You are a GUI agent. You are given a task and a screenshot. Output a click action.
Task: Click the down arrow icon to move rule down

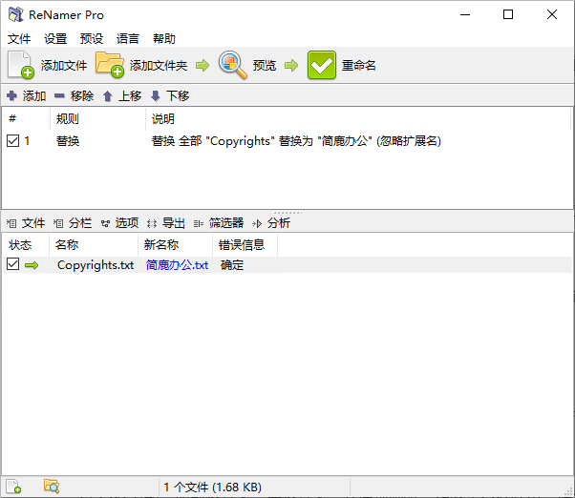(x=156, y=96)
